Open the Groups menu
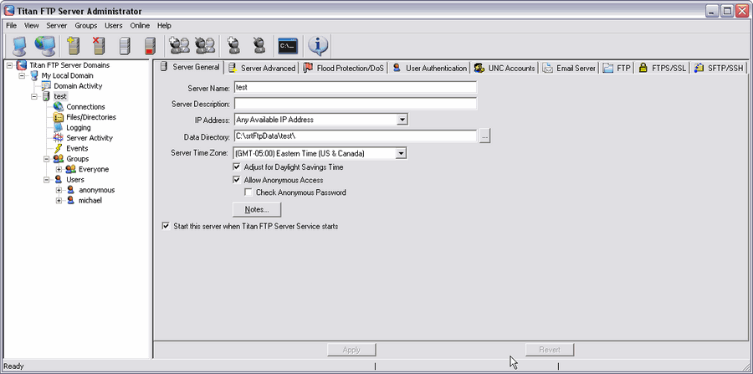This screenshot has height=374, width=753. click(x=85, y=26)
